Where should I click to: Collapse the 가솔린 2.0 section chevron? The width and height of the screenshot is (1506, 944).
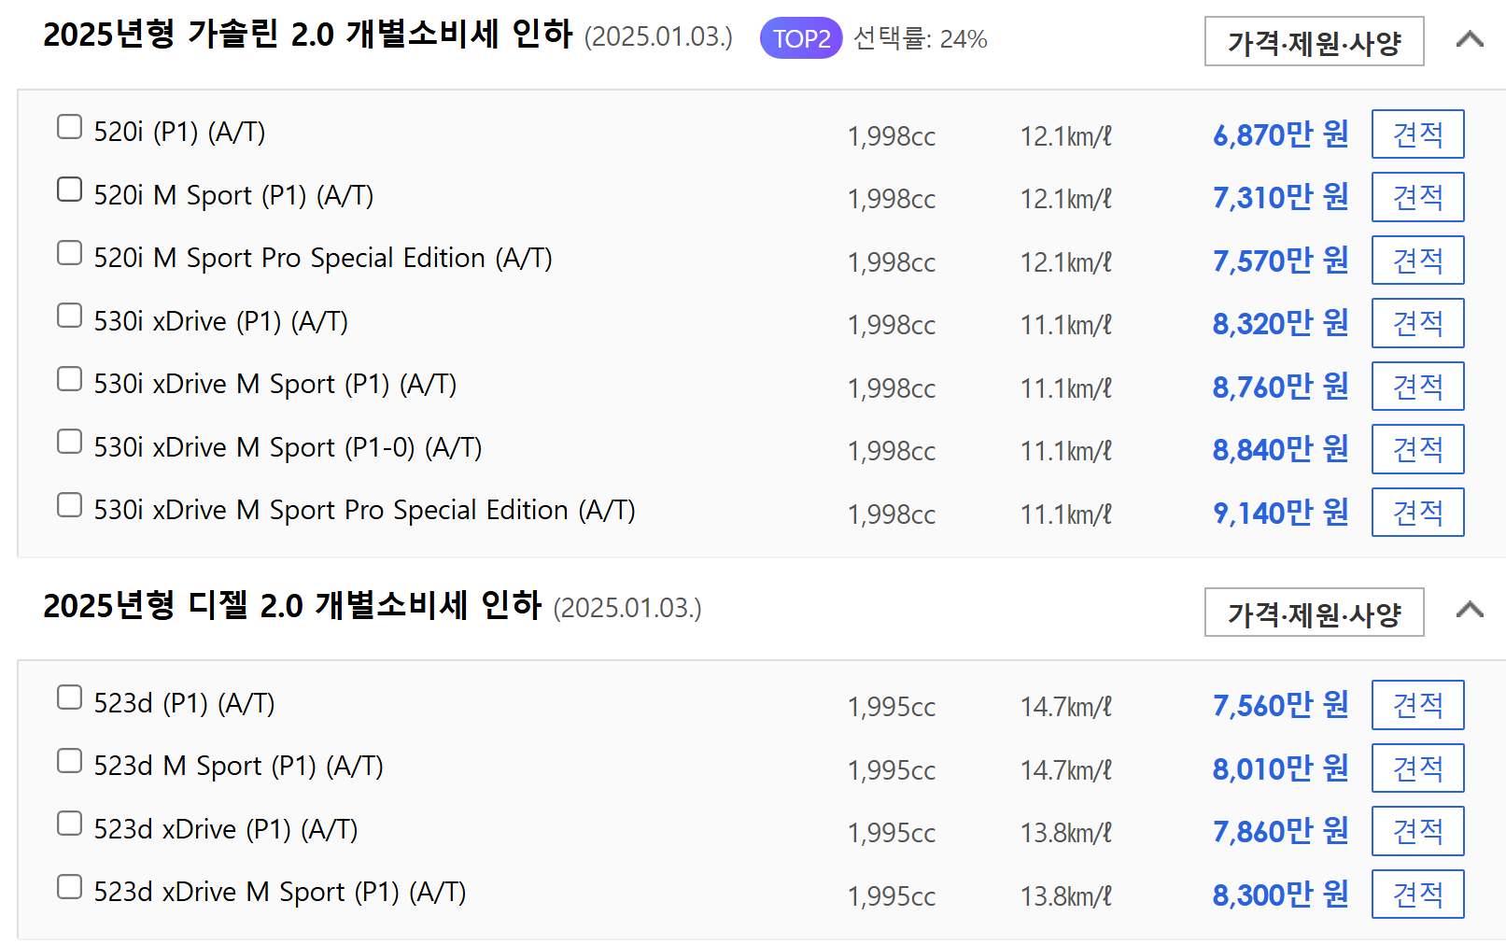(x=1470, y=39)
